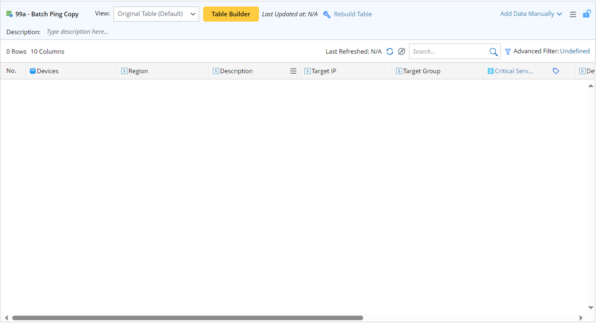This screenshot has height=323, width=596.
Task: Click the magnifier search icon
Action: (493, 52)
